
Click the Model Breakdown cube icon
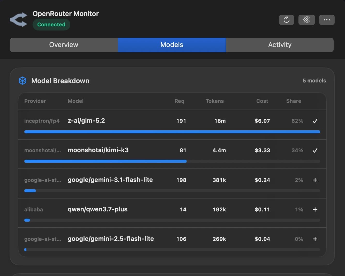click(x=22, y=81)
